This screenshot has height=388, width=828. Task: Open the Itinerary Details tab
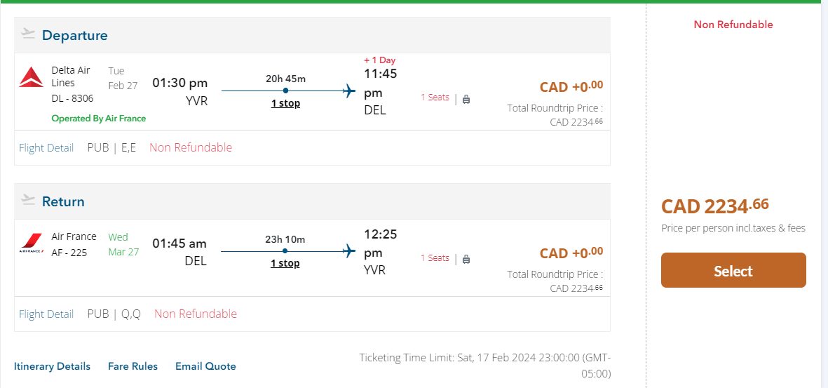click(x=52, y=366)
